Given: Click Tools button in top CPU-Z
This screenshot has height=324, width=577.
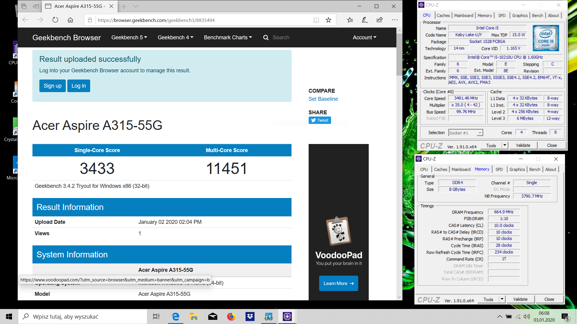Looking at the screenshot, I should (x=491, y=145).
